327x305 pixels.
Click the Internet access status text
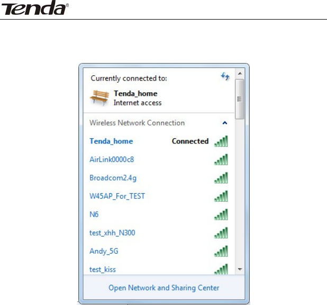click(138, 103)
